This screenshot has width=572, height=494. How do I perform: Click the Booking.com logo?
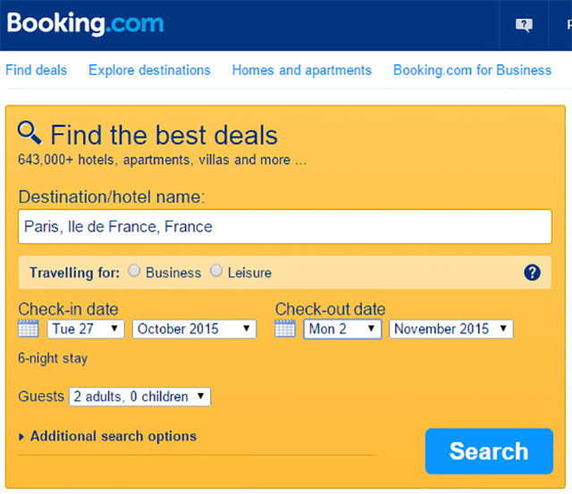coord(85,24)
